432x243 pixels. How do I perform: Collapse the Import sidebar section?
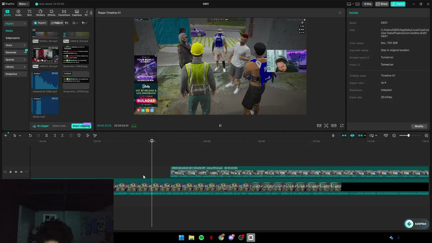coord(15,24)
